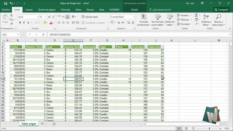Open Formato condicional menu

(x=144, y=20)
